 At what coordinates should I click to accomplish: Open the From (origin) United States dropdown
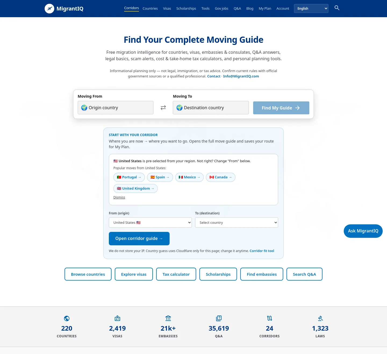150,222
